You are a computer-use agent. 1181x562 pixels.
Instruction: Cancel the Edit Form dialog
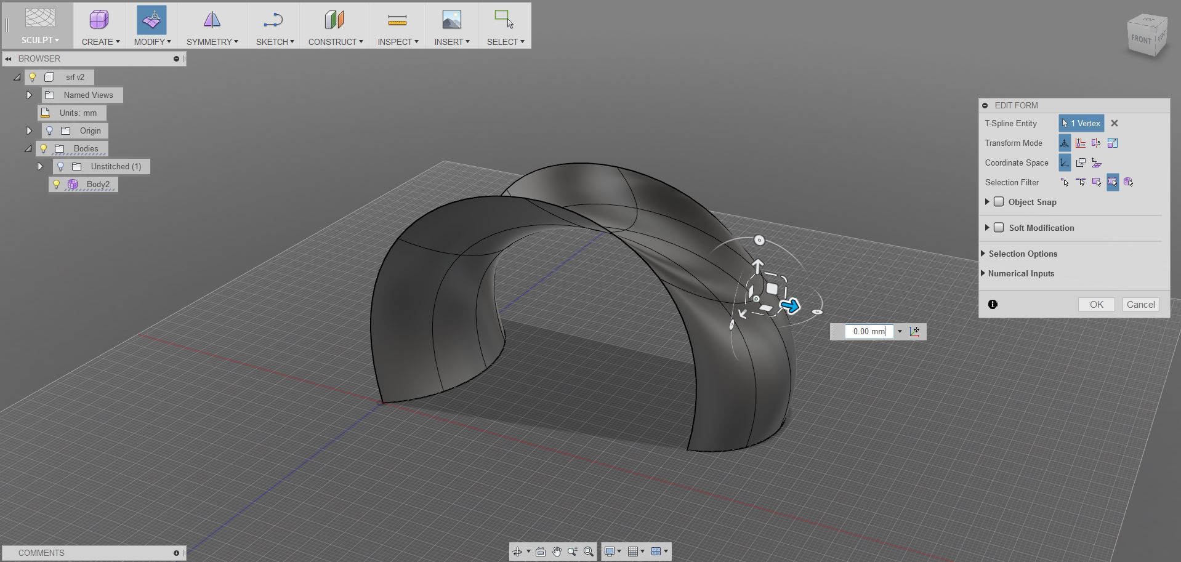1140,304
